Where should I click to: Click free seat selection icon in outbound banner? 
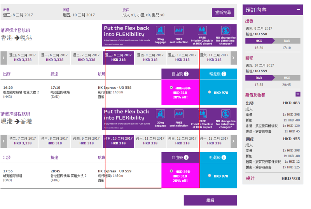coord(179,30)
